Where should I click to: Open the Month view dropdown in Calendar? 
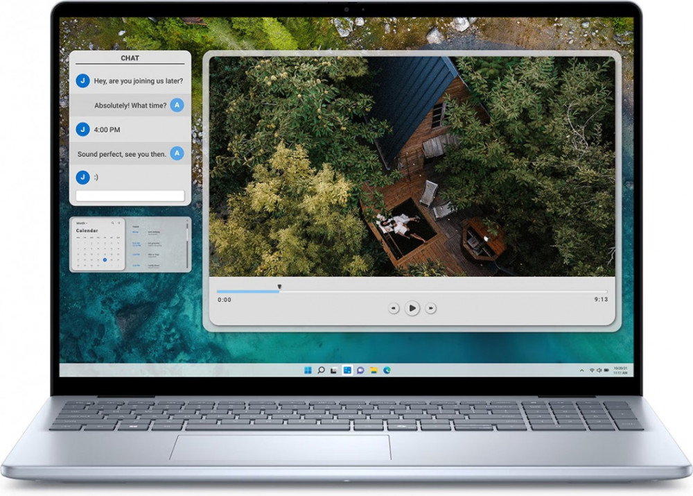point(82,223)
